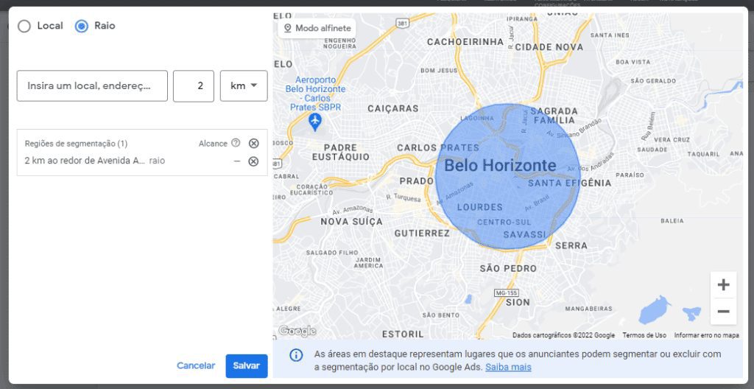Click the Aeroporto Belo Horizonte label

click(x=315, y=94)
